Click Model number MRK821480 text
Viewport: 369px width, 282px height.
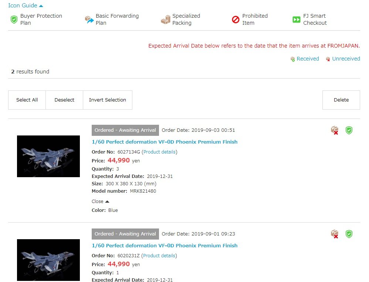pyautogui.click(x=124, y=191)
